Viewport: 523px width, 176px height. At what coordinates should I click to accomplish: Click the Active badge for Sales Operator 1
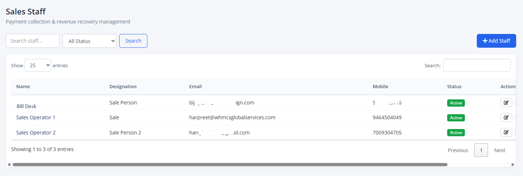pyautogui.click(x=456, y=118)
